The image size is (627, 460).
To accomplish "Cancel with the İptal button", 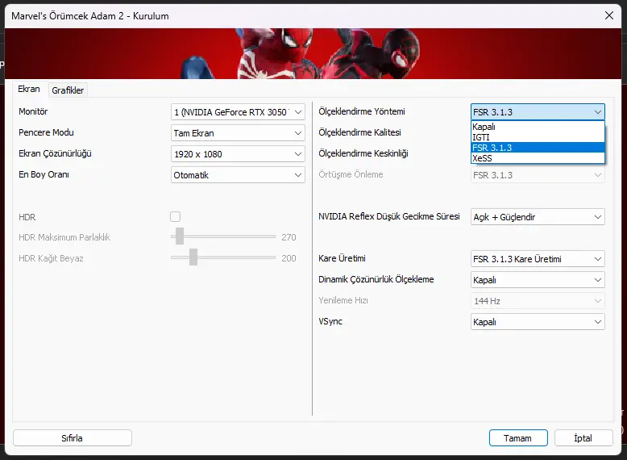I will click(583, 438).
